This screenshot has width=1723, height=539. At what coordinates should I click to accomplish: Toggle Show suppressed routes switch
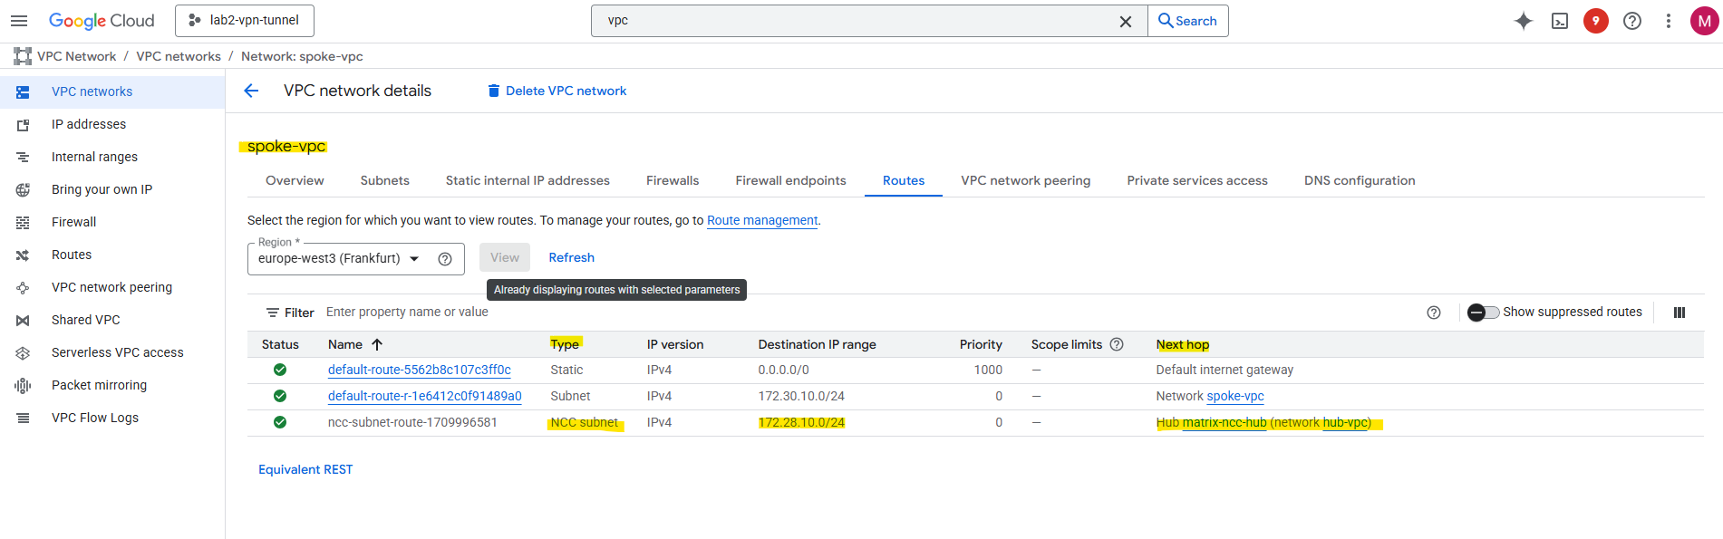coord(1484,313)
